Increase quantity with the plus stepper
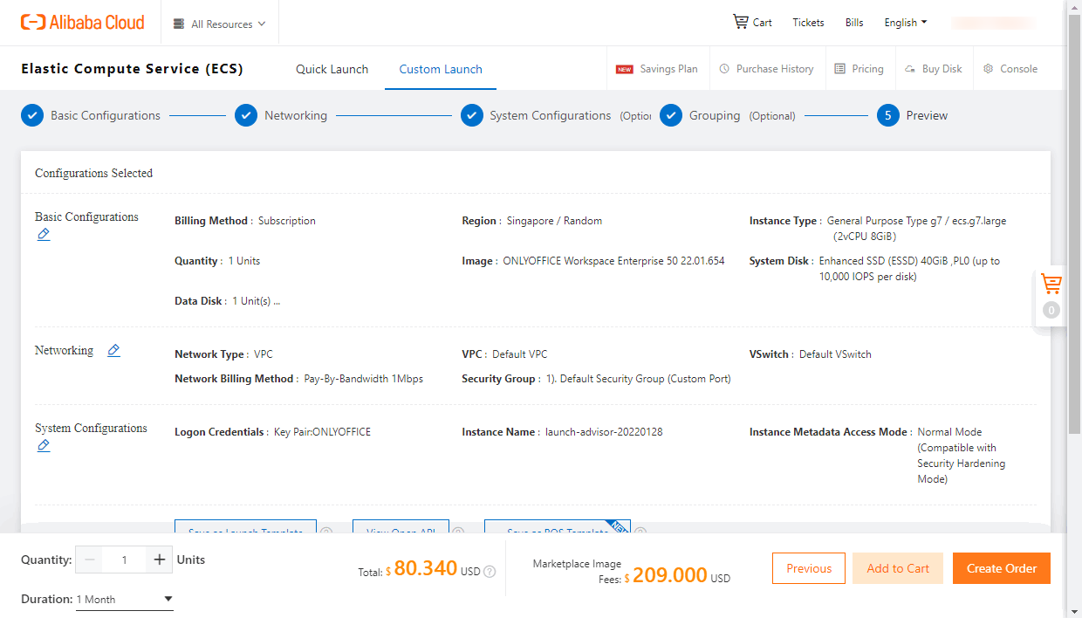Viewport: 1082px width, 618px height. pos(158,559)
